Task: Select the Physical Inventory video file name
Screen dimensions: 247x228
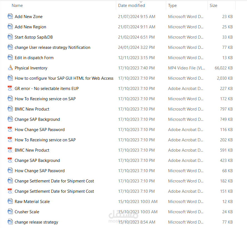Action: click(x=31, y=68)
